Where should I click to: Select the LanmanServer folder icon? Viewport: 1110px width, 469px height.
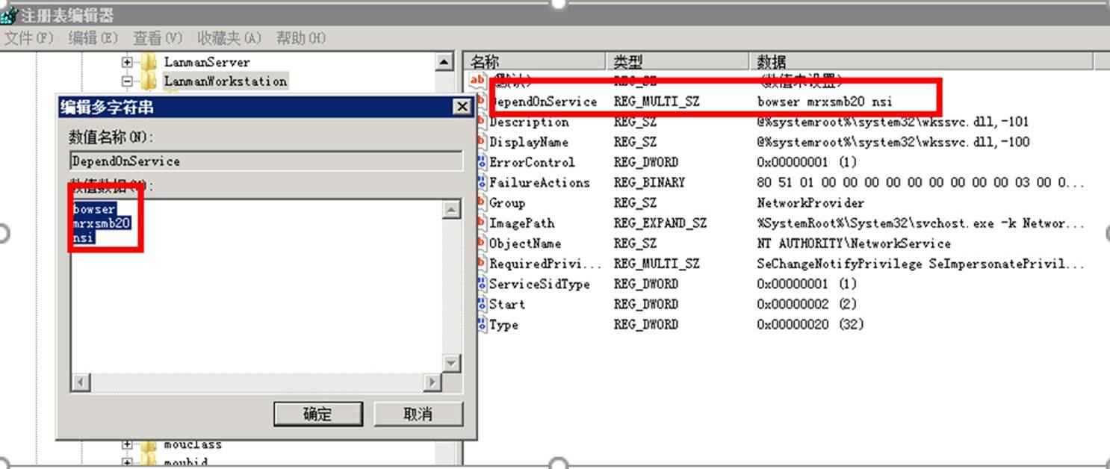click(149, 62)
